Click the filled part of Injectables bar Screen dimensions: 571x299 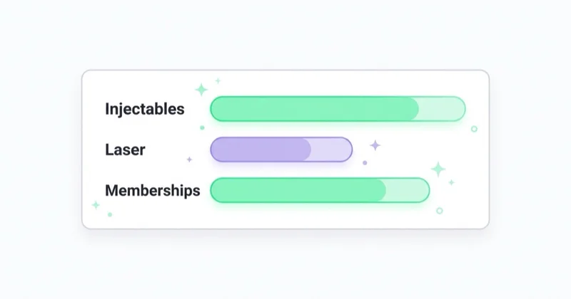pos(315,109)
